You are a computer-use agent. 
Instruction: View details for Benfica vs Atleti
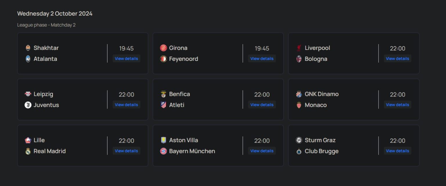(262, 105)
